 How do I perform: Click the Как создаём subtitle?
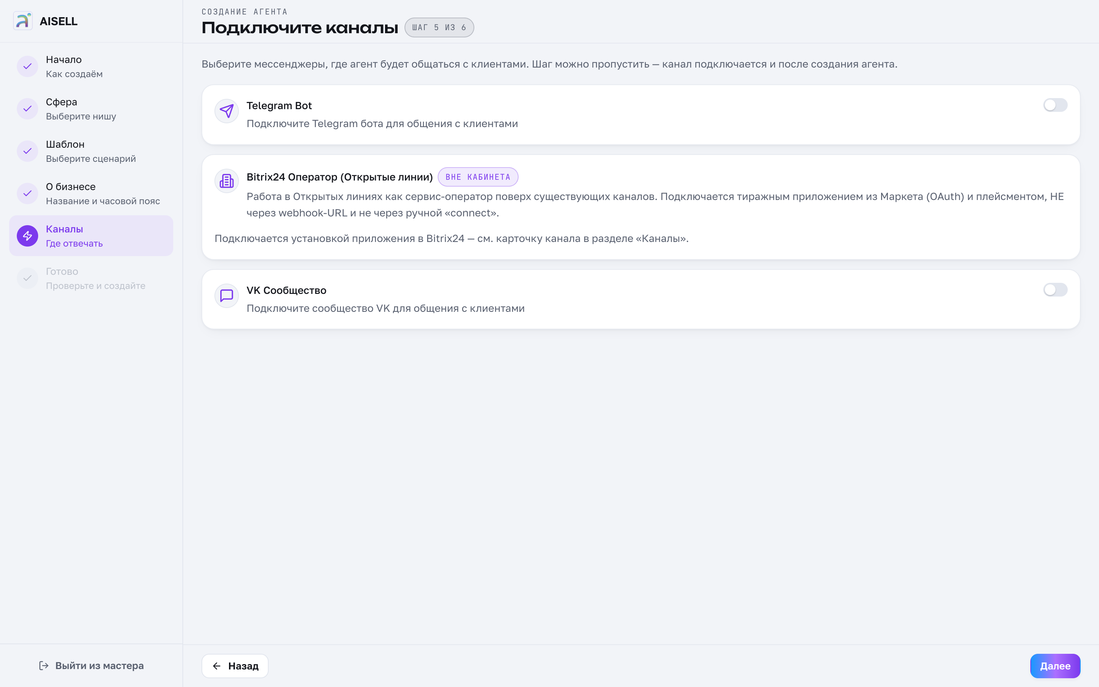coord(74,74)
